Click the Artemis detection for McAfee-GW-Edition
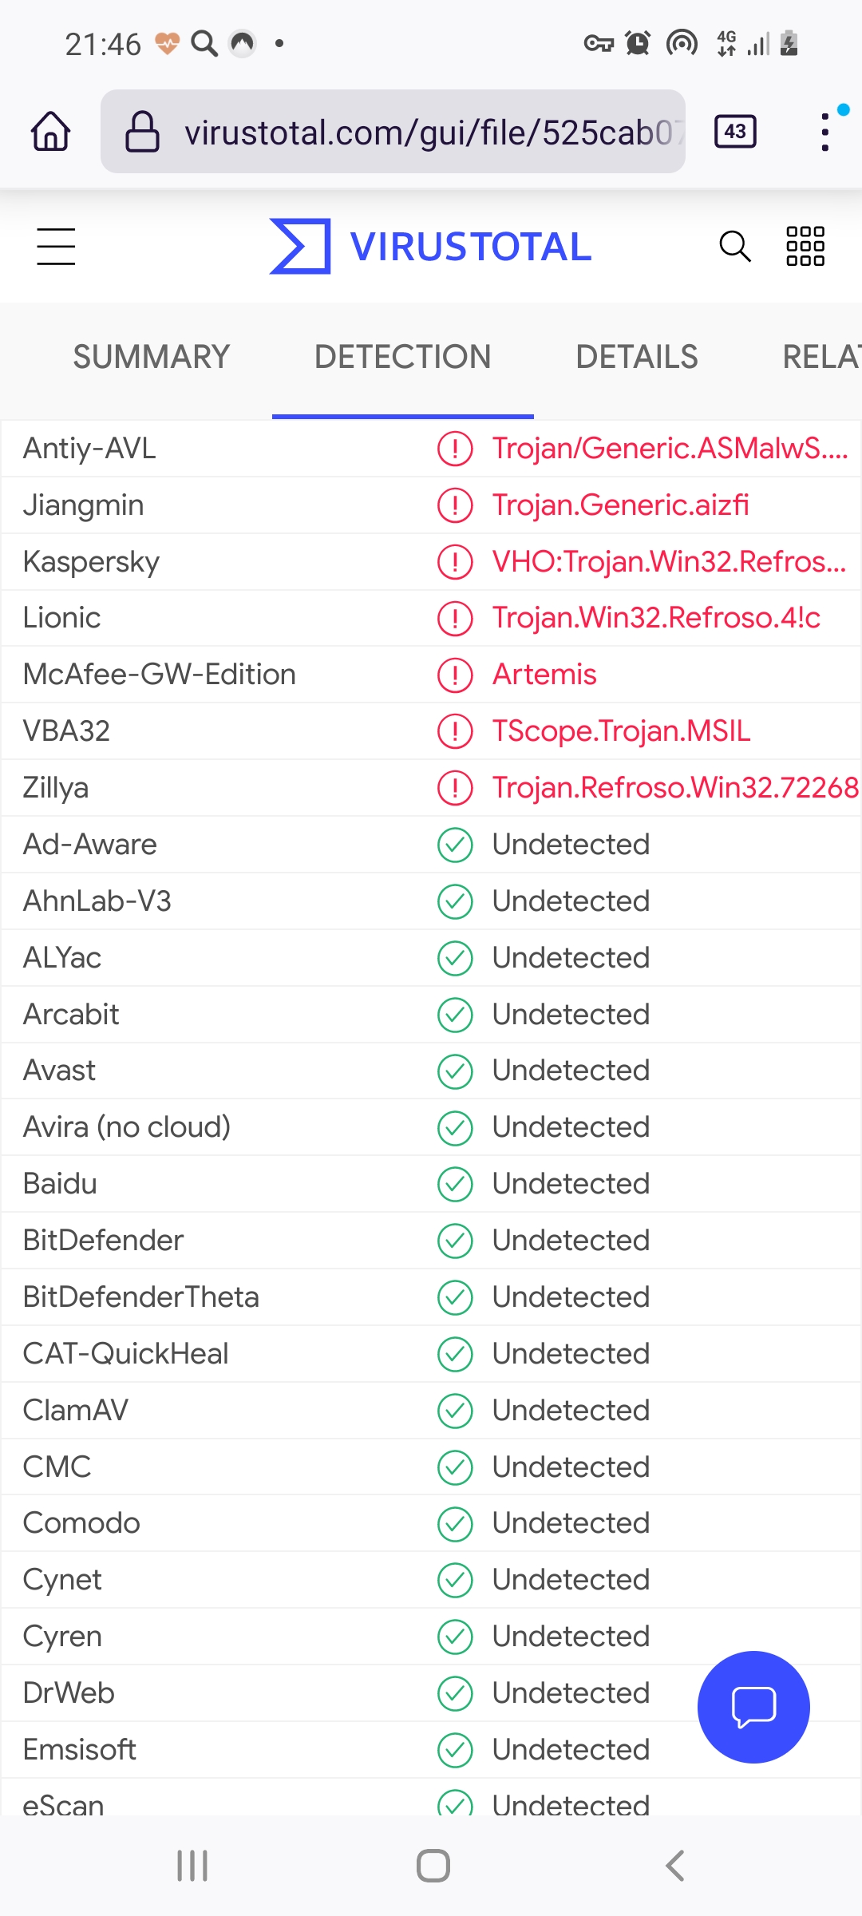 point(544,675)
